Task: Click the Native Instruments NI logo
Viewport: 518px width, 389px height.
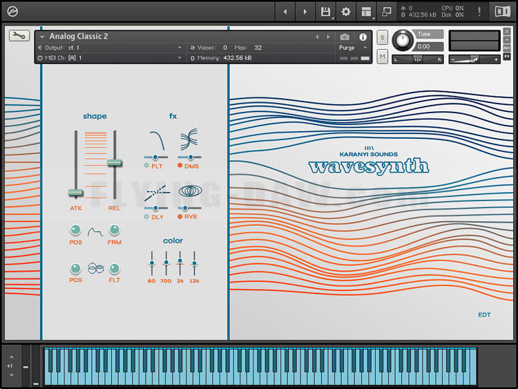Action: click(502, 11)
